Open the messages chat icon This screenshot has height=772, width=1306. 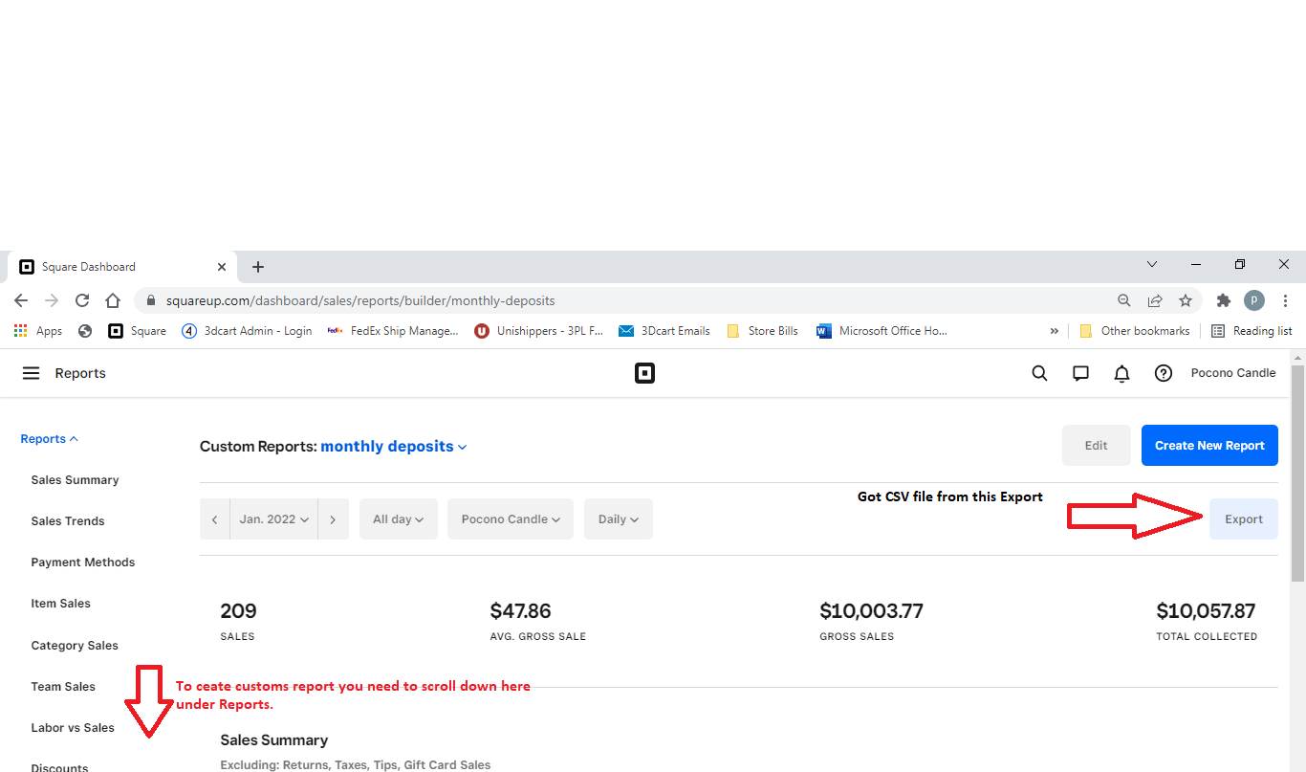point(1080,373)
